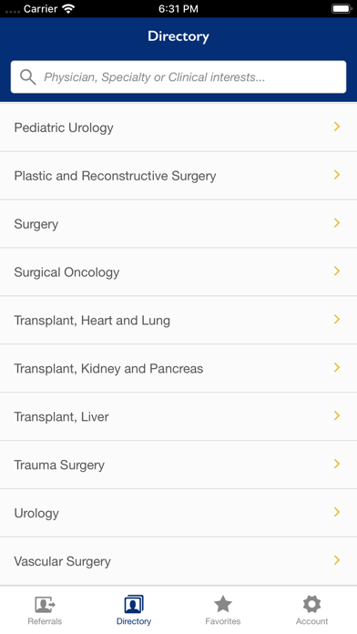357x634 pixels.
Task: Tap the battery indicator icon
Action: (x=341, y=9)
